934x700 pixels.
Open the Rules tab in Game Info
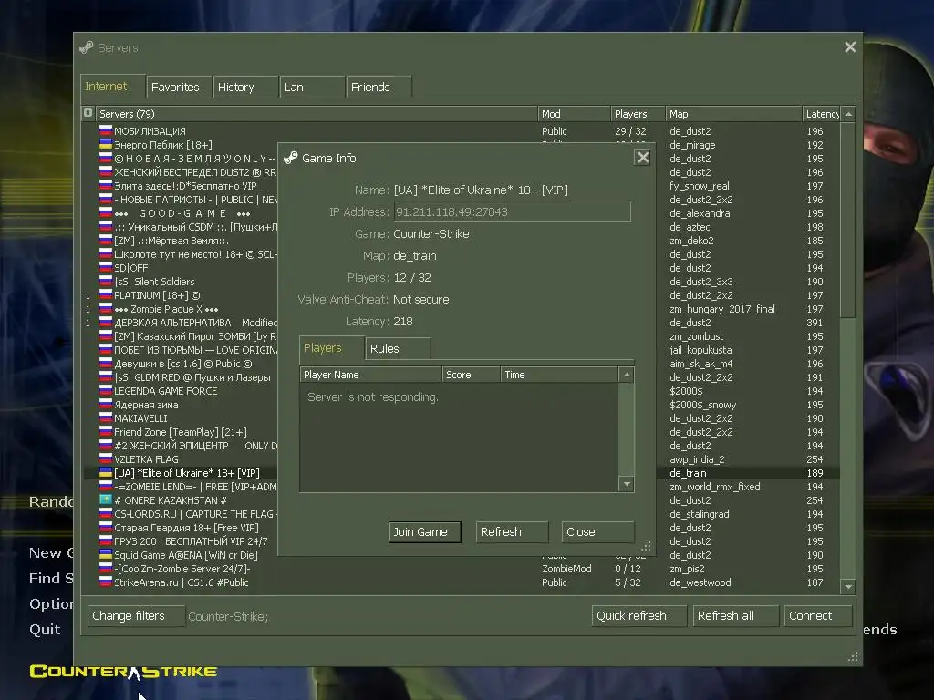click(x=398, y=349)
